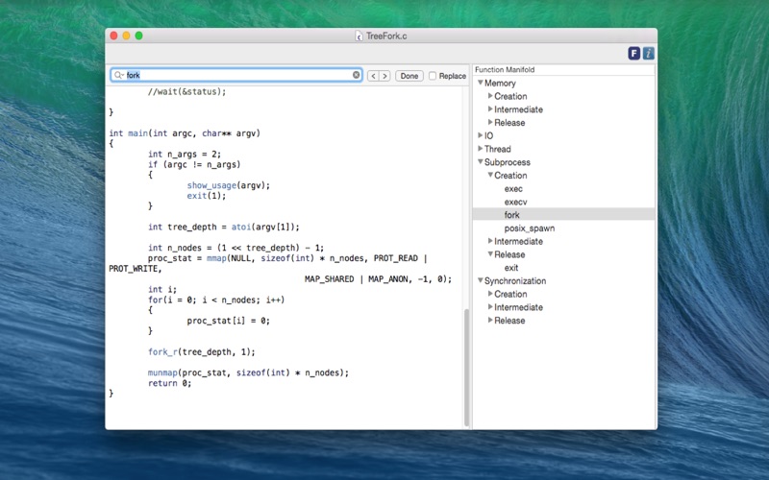
Task: Clear the search field with the x icon
Action: tap(356, 75)
